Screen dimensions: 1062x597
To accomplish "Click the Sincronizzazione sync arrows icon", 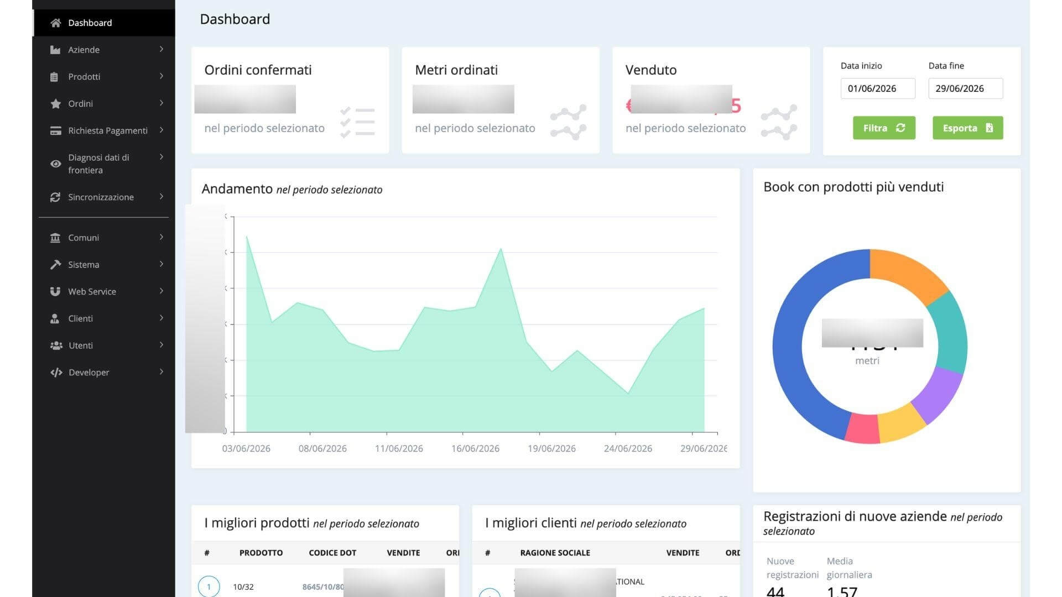I will pos(55,197).
